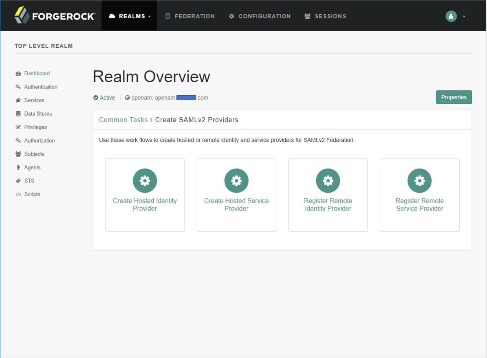The height and width of the screenshot is (358, 487).
Task: Click the Services plug icon
Action: (x=18, y=100)
